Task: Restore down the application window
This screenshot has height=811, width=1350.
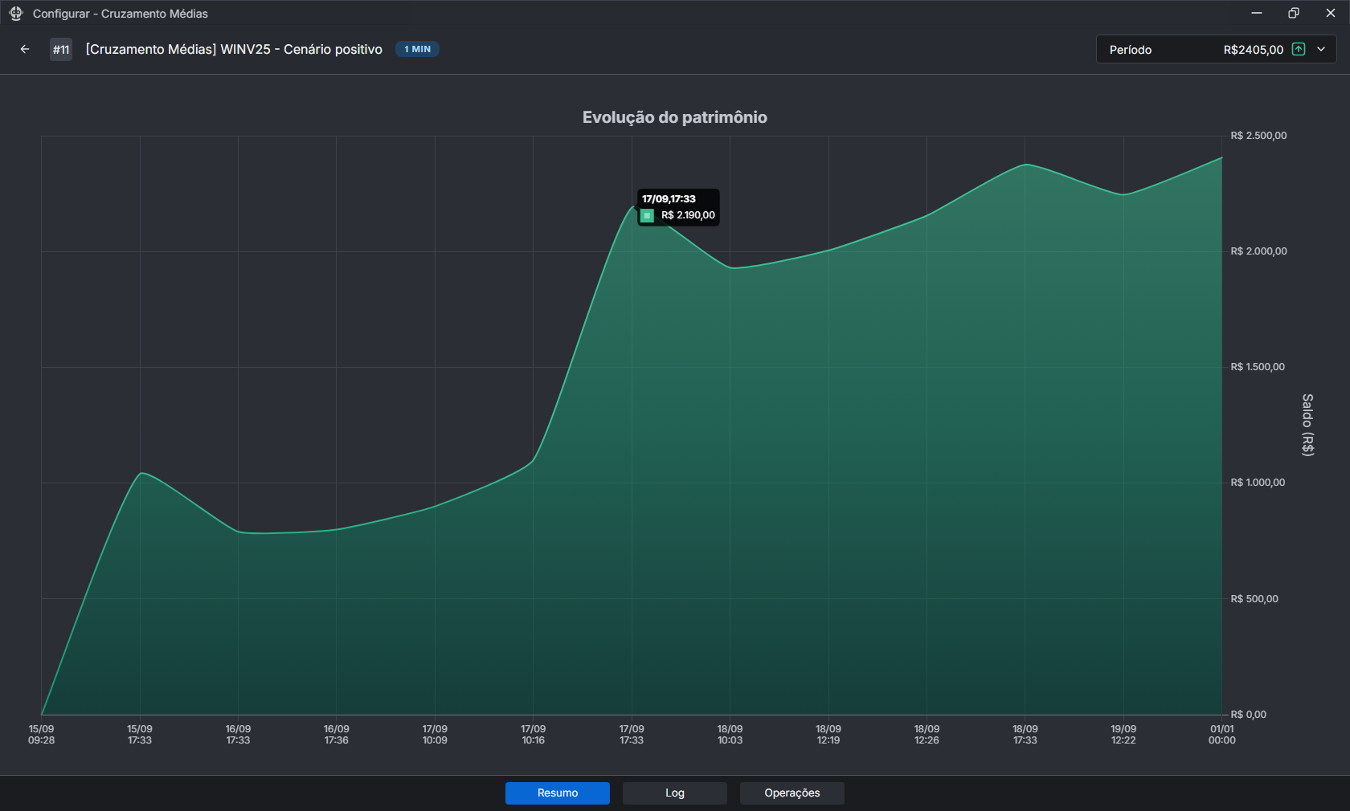Action: pos(1293,13)
